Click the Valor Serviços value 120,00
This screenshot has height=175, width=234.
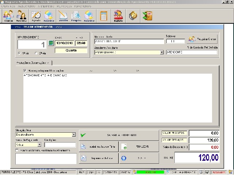point(204,140)
